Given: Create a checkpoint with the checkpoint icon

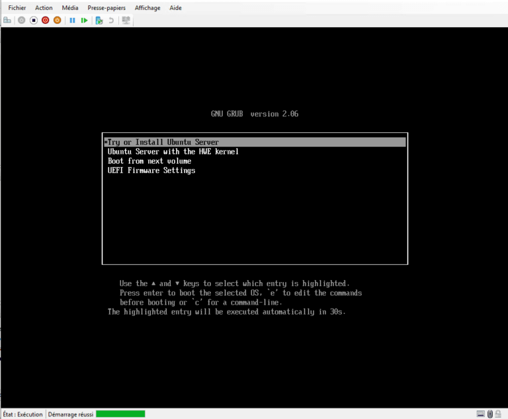Looking at the screenshot, I should (x=99, y=20).
